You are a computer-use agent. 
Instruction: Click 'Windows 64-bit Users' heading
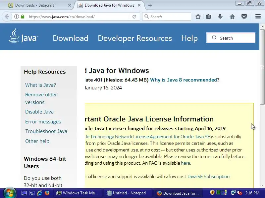(x=45, y=162)
